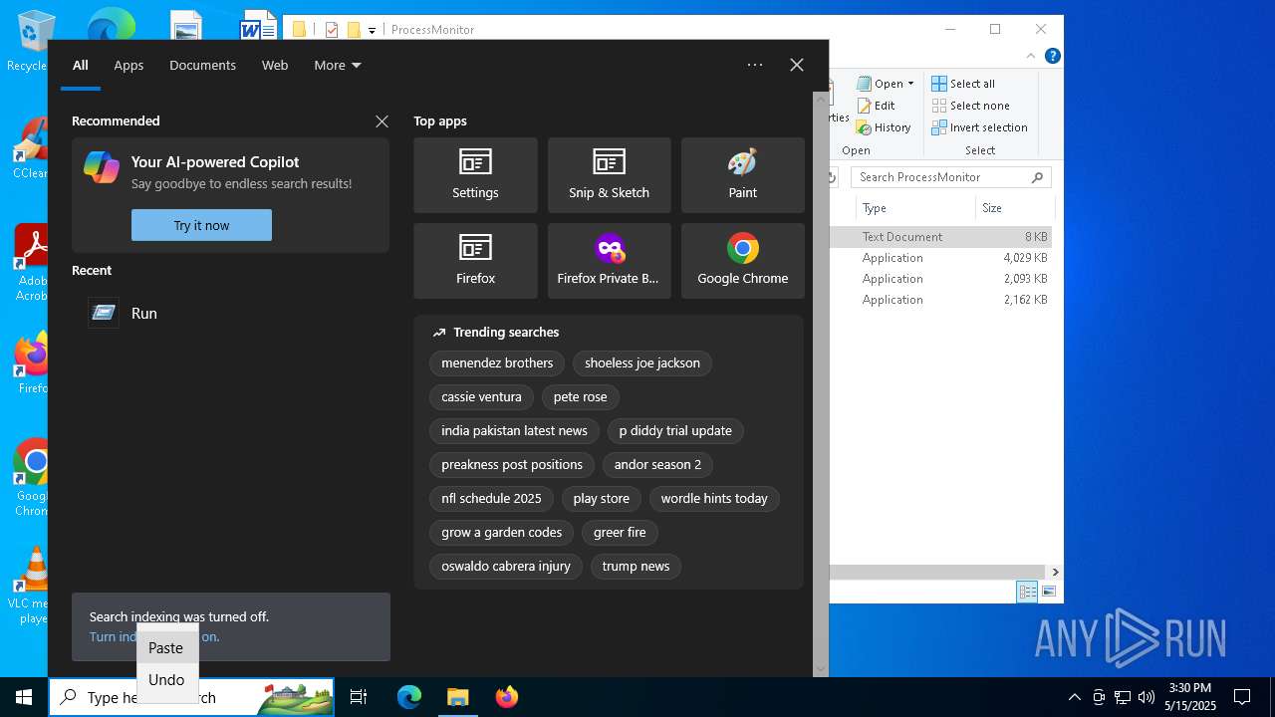The width and height of the screenshot is (1275, 717).
Task: Search trending 'oswaldo cabrera injury'
Action: (505, 566)
